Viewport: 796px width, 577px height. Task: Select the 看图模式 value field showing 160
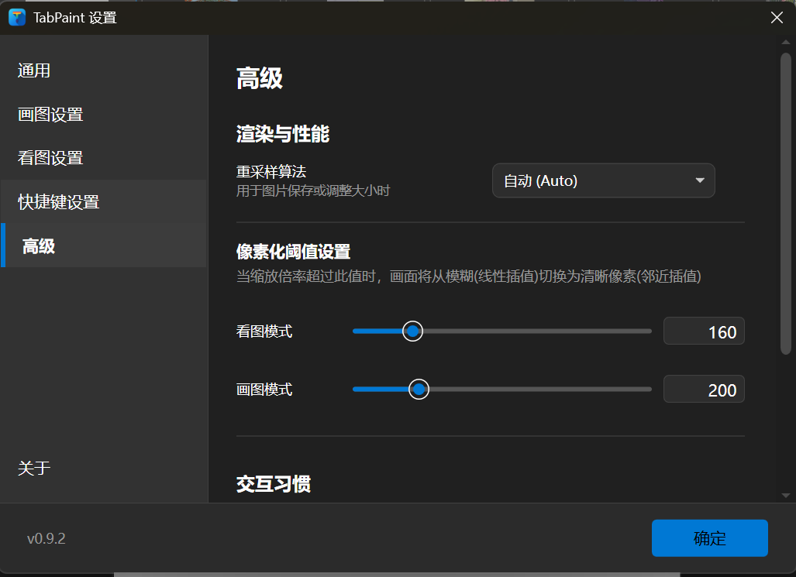tap(703, 331)
